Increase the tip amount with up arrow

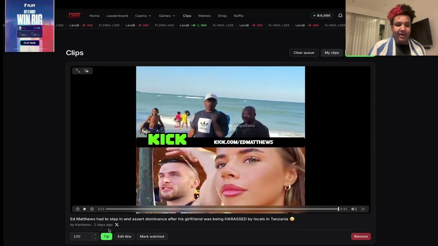pos(95,235)
